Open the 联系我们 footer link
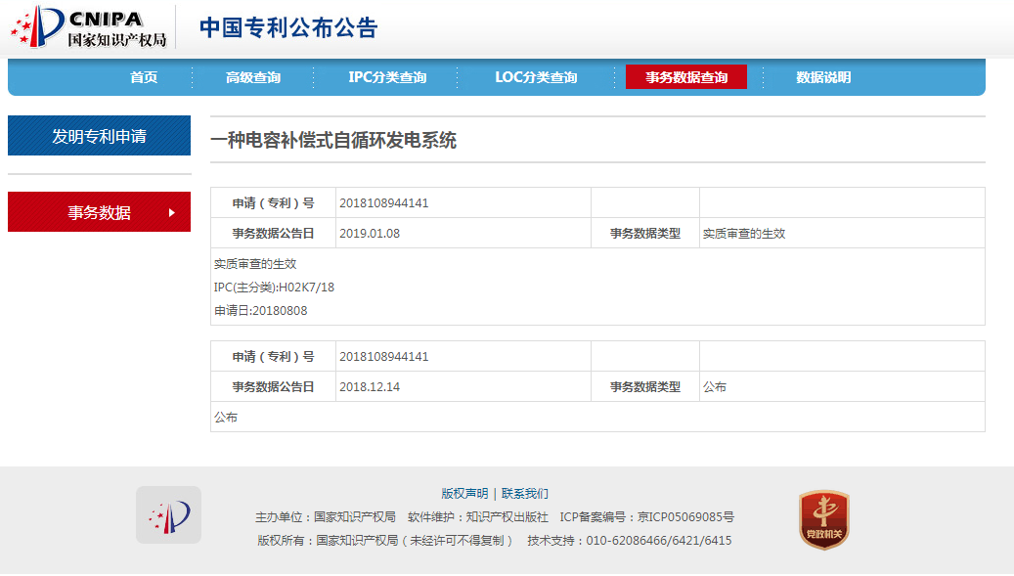This screenshot has height=576, width=1014. point(524,494)
